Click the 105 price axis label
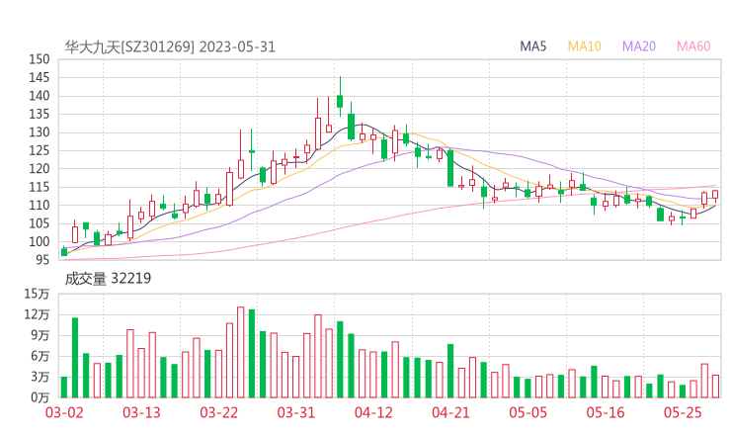731x435 pixels. pyautogui.click(x=40, y=223)
